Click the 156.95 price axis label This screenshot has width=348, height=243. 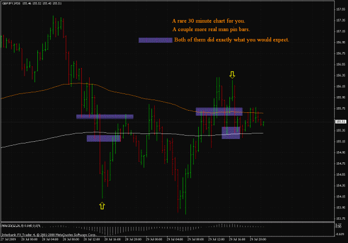(341, 42)
